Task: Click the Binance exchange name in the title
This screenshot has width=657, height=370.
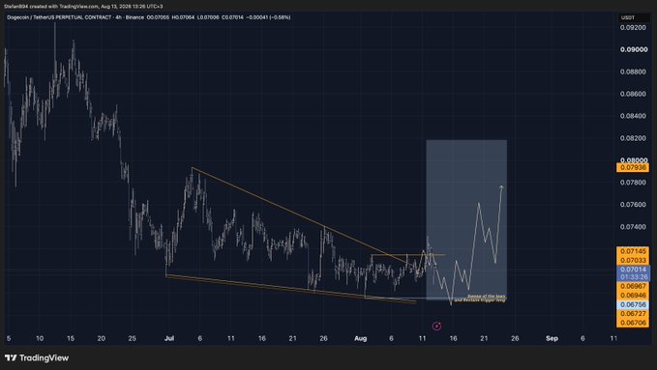Action: (134, 17)
